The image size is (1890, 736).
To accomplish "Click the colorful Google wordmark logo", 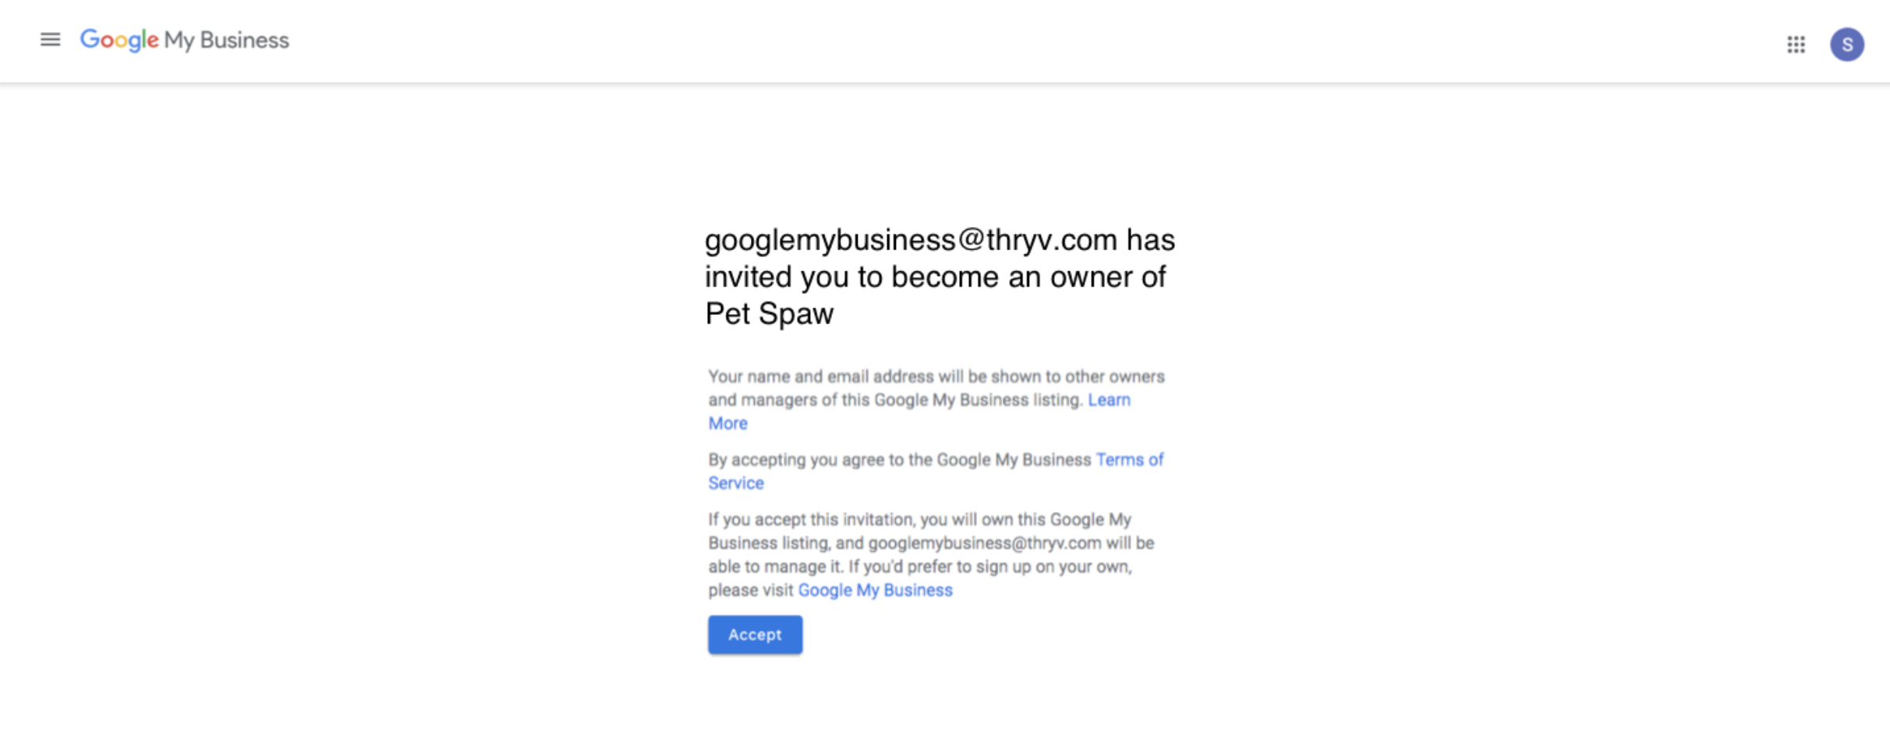I will point(119,40).
